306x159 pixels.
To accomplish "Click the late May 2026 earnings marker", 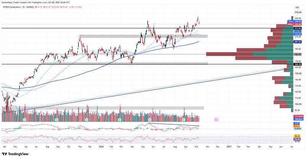I will [x=150, y=120].
